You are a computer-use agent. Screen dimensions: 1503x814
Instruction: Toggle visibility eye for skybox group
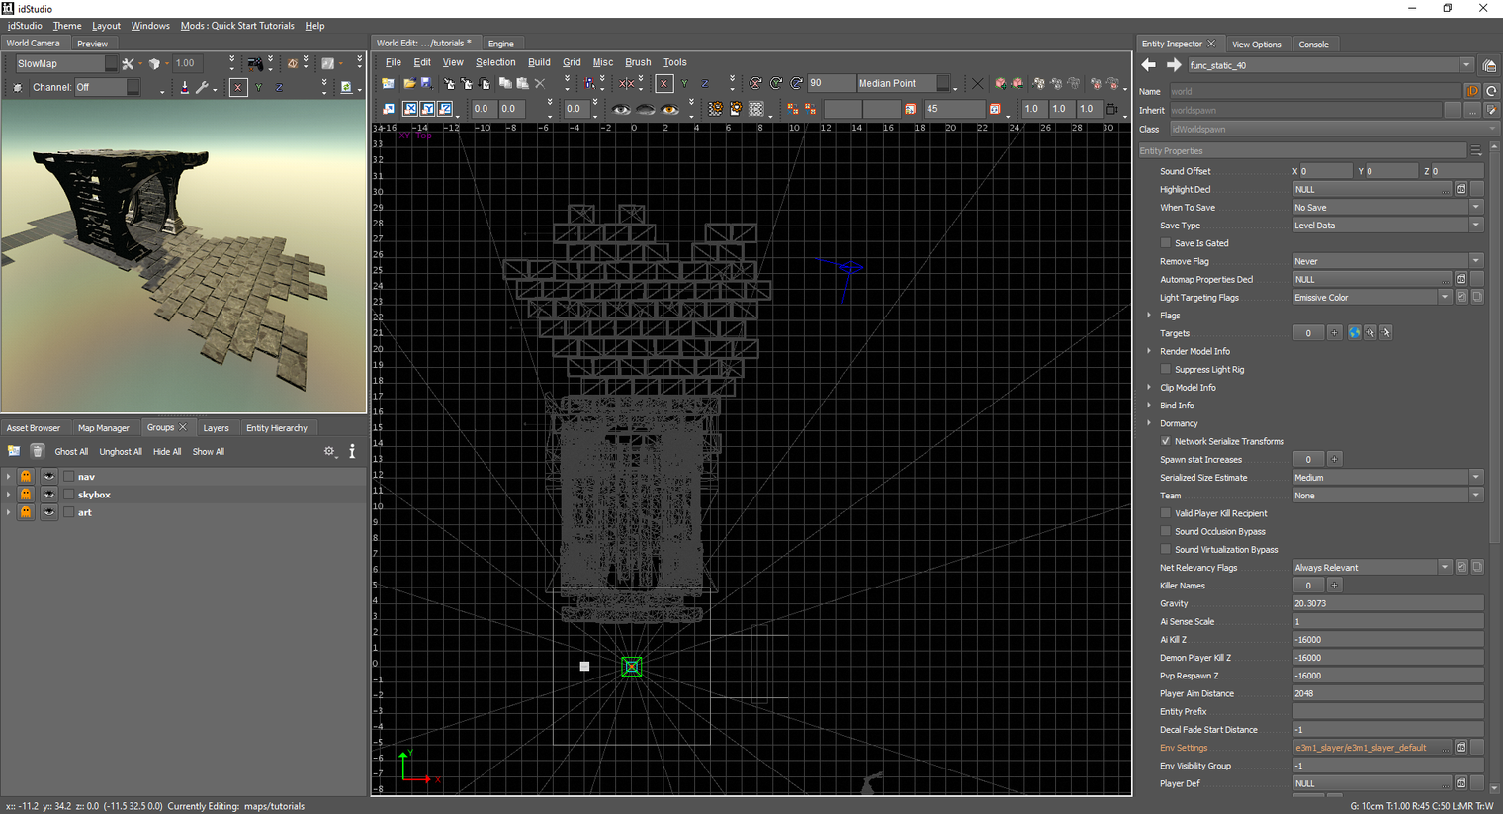tap(48, 495)
